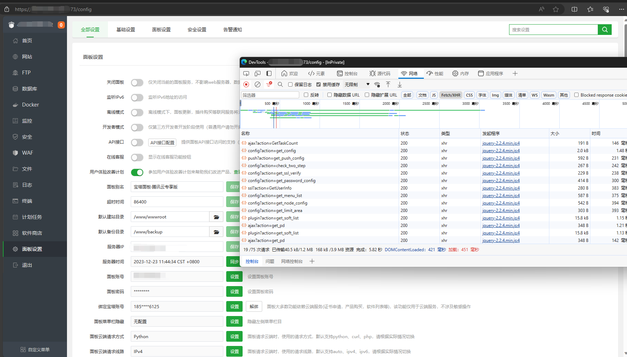Check the 隐藏数据 URL checkbox

(330, 95)
